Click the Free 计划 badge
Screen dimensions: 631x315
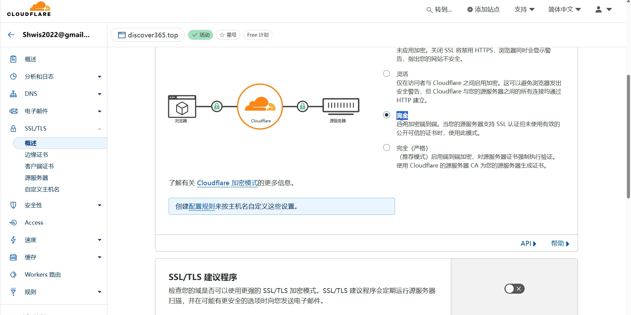click(x=258, y=35)
